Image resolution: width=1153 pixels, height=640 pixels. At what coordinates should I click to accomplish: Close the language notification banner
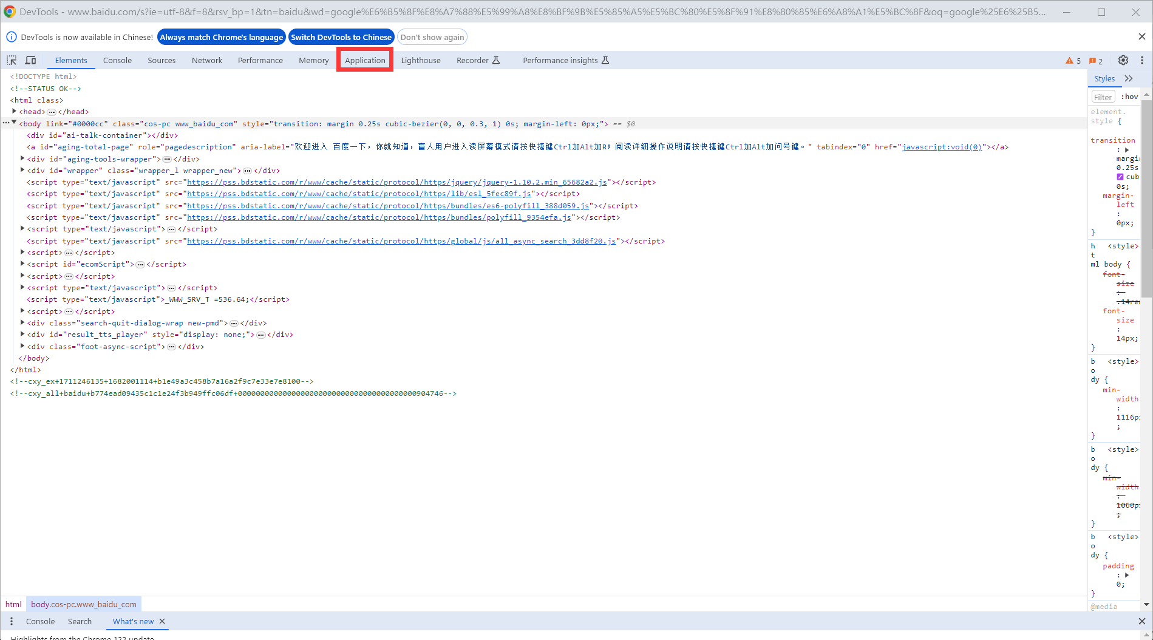[1141, 36]
